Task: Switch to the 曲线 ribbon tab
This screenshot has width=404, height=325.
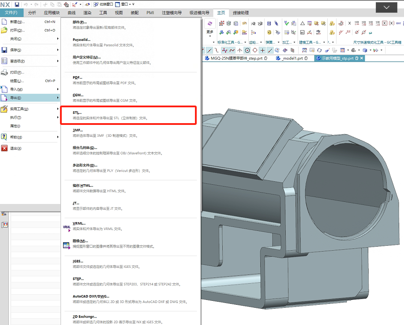Action: click(x=71, y=13)
